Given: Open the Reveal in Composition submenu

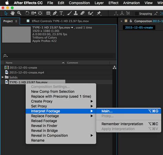Looking at the screenshot, I should 61,135.
